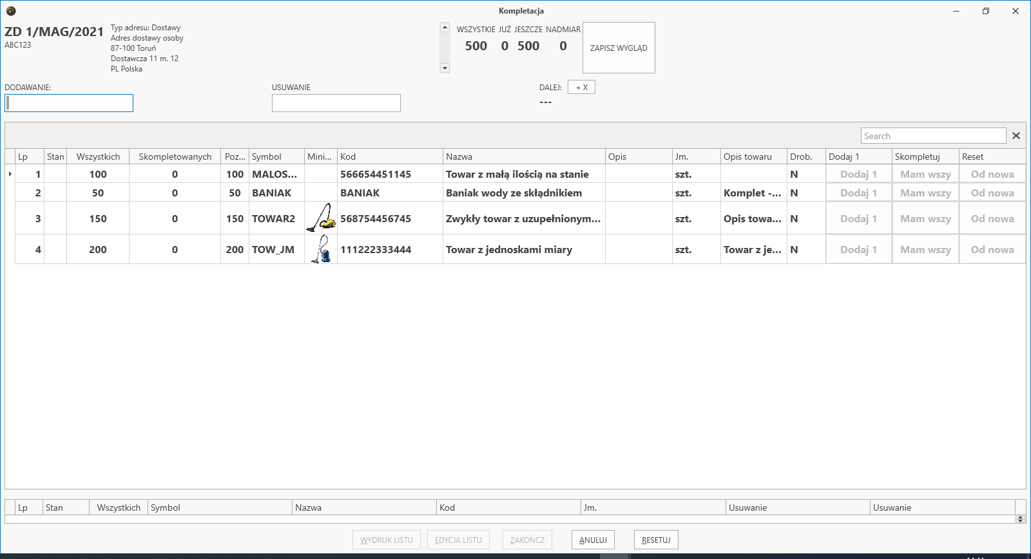This screenshot has width=1031, height=559.
Task: Click the ZAPISZ WYGLĄD button
Action: (x=619, y=48)
